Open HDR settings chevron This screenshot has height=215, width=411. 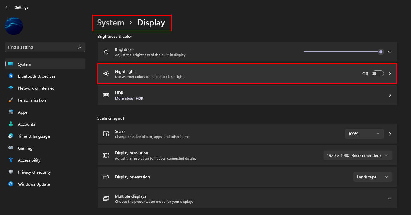(x=390, y=95)
